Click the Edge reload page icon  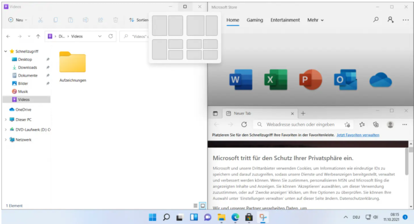(244, 124)
